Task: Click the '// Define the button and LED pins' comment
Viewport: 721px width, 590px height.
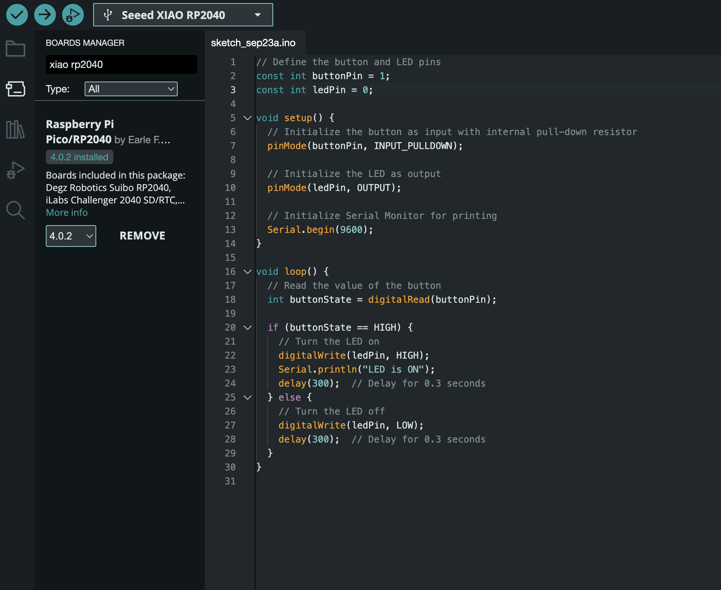Action: tap(348, 62)
